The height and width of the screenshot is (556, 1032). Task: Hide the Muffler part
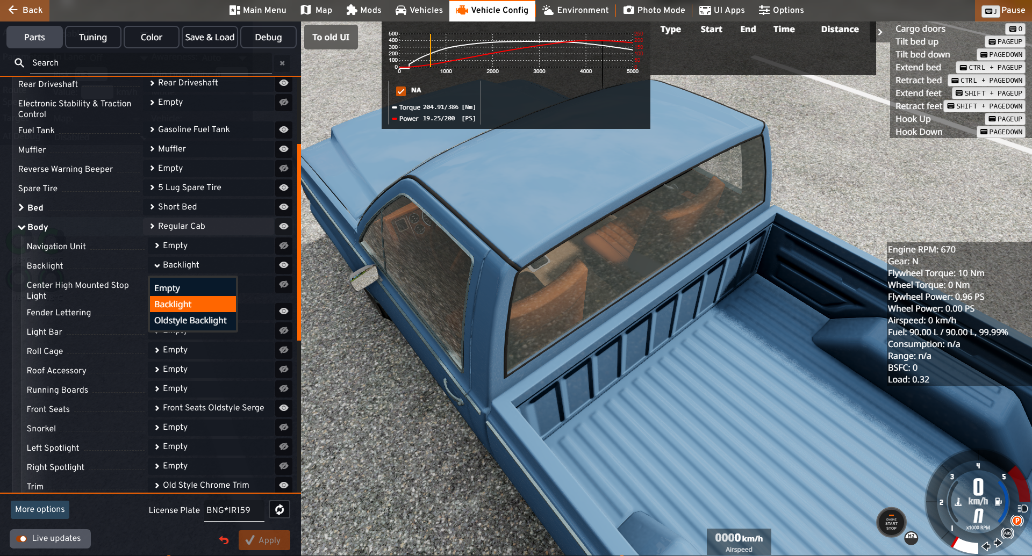coord(284,149)
